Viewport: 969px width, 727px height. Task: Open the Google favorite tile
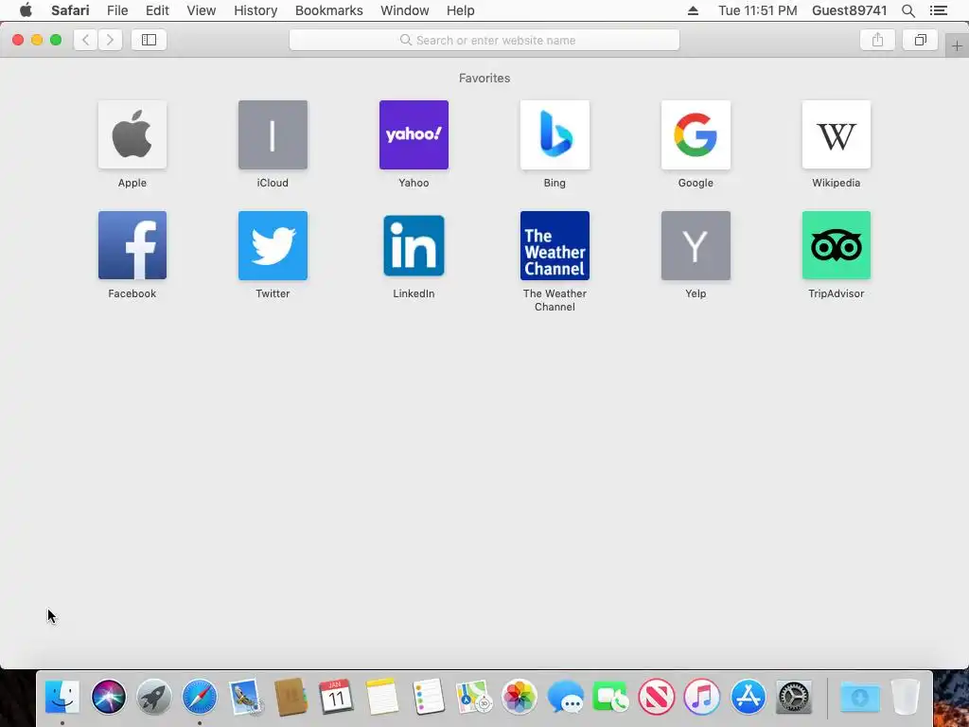tap(696, 134)
